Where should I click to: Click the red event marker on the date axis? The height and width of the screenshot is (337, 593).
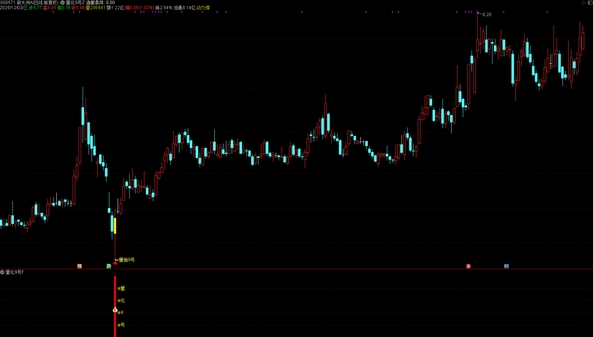468,266
